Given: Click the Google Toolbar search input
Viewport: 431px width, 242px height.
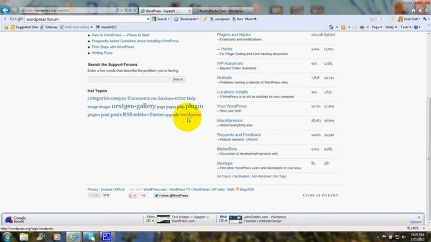Looking at the screenshot, I should coord(86,19).
